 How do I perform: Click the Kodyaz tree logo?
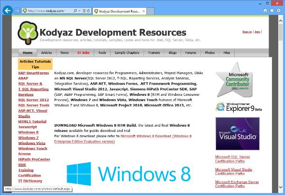[28, 33]
